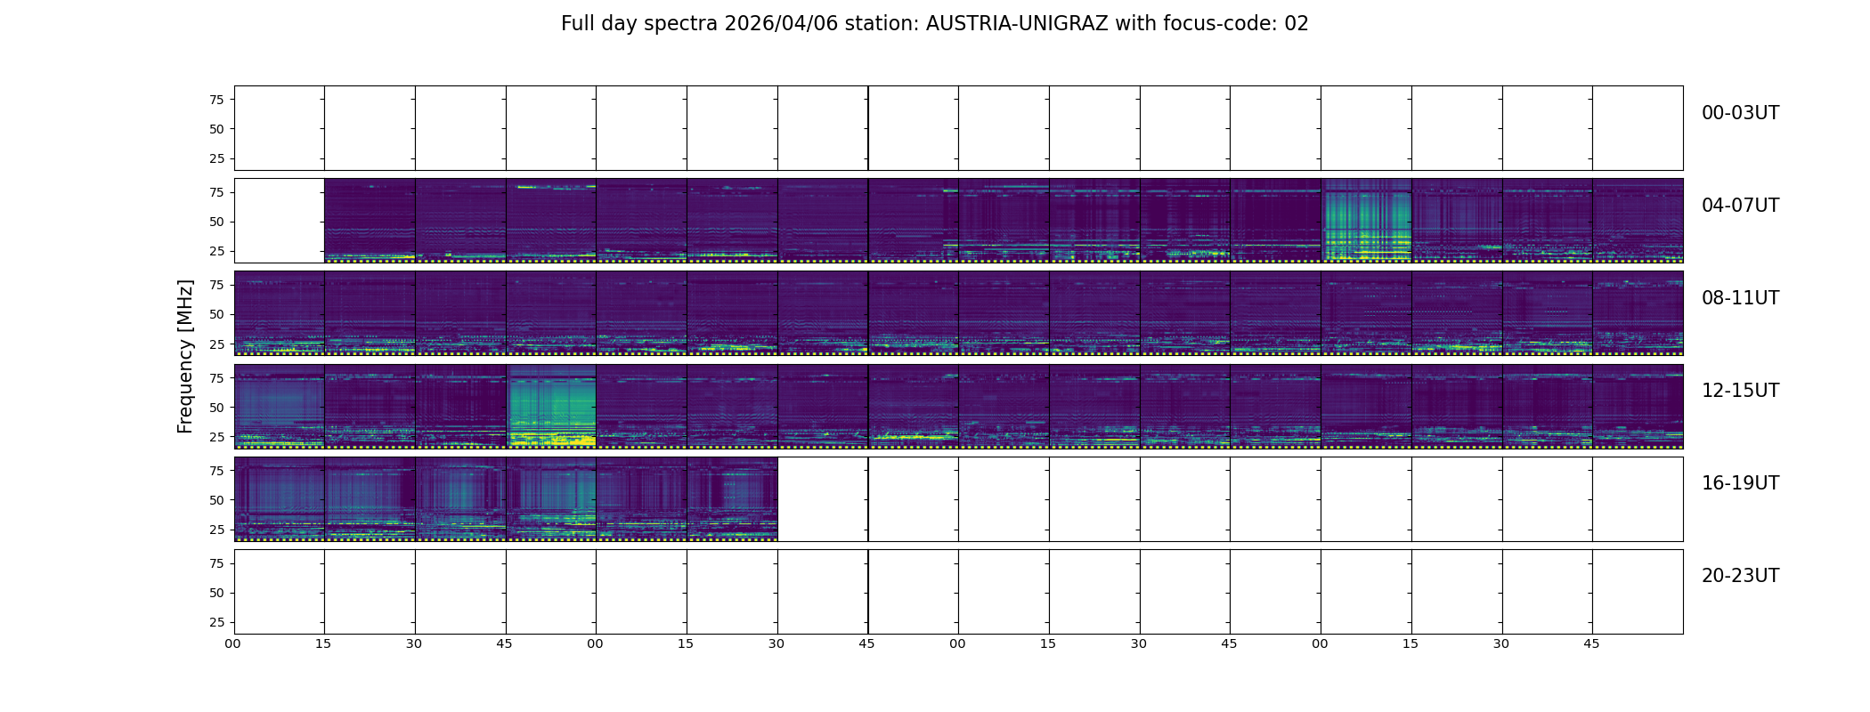Click the 50 tick of the 00-03UT row

(x=216, y=129)
